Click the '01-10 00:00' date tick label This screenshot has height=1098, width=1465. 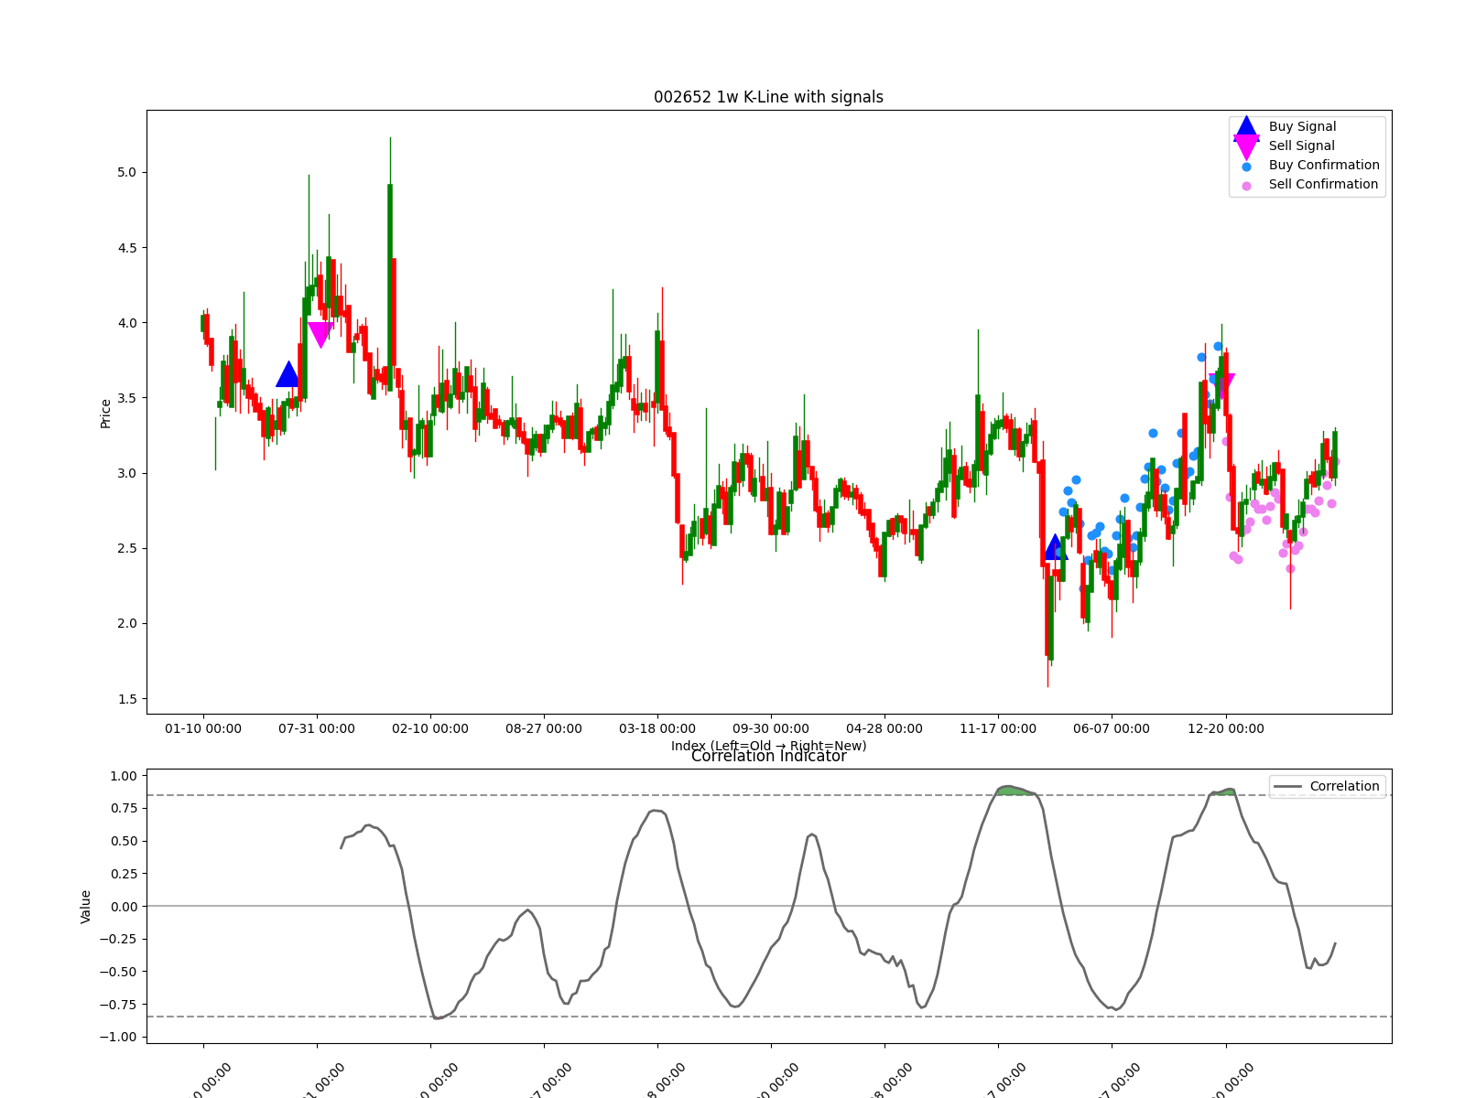coord(203,728)
